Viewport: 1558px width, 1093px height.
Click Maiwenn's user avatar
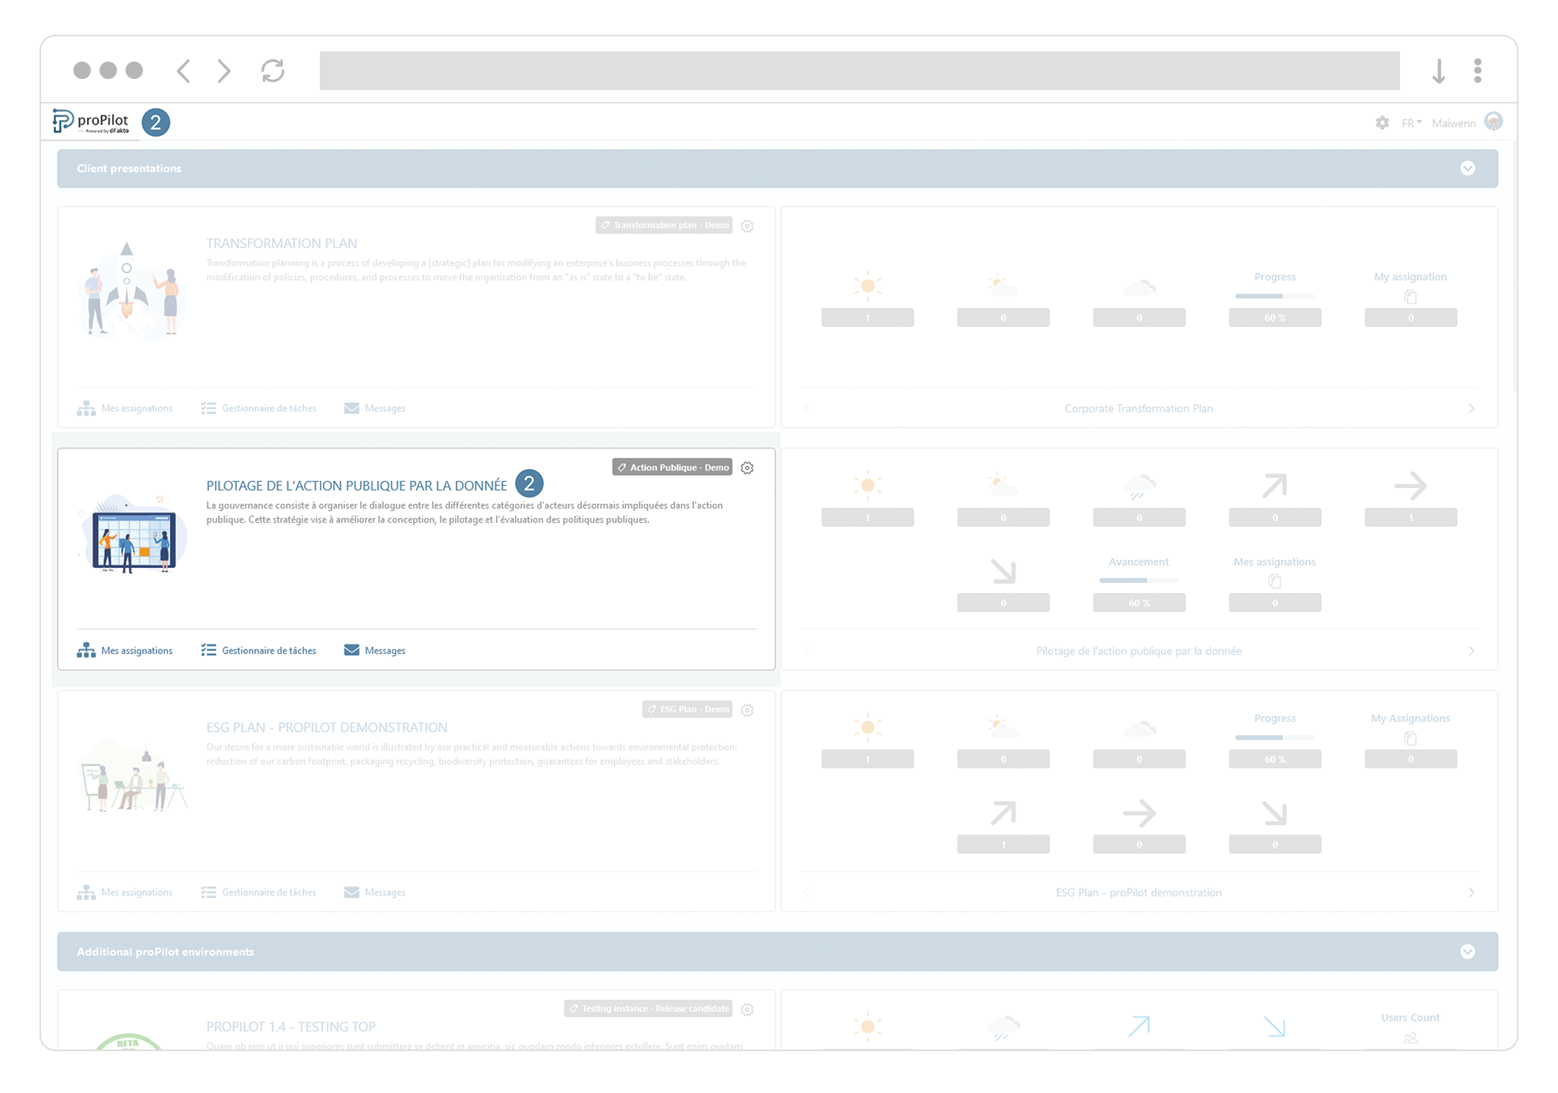(1493, 122)
